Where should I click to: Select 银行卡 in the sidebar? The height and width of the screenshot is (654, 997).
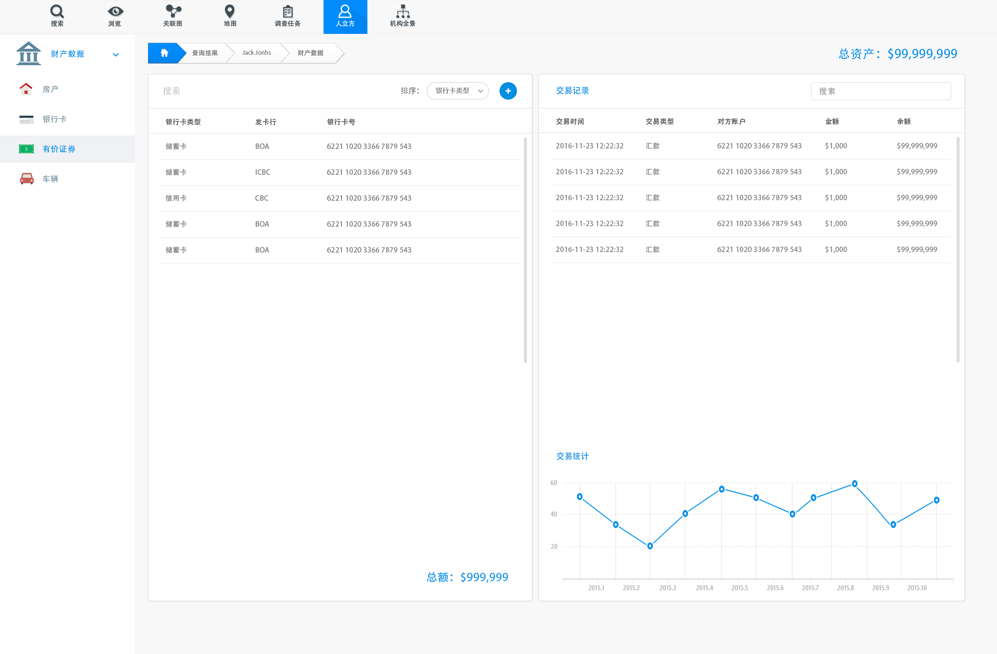tap(54, 119)
